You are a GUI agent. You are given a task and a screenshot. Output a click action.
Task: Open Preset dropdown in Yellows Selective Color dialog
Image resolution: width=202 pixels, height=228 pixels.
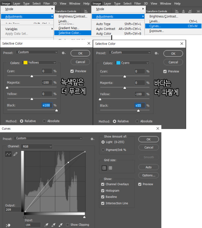37,52
